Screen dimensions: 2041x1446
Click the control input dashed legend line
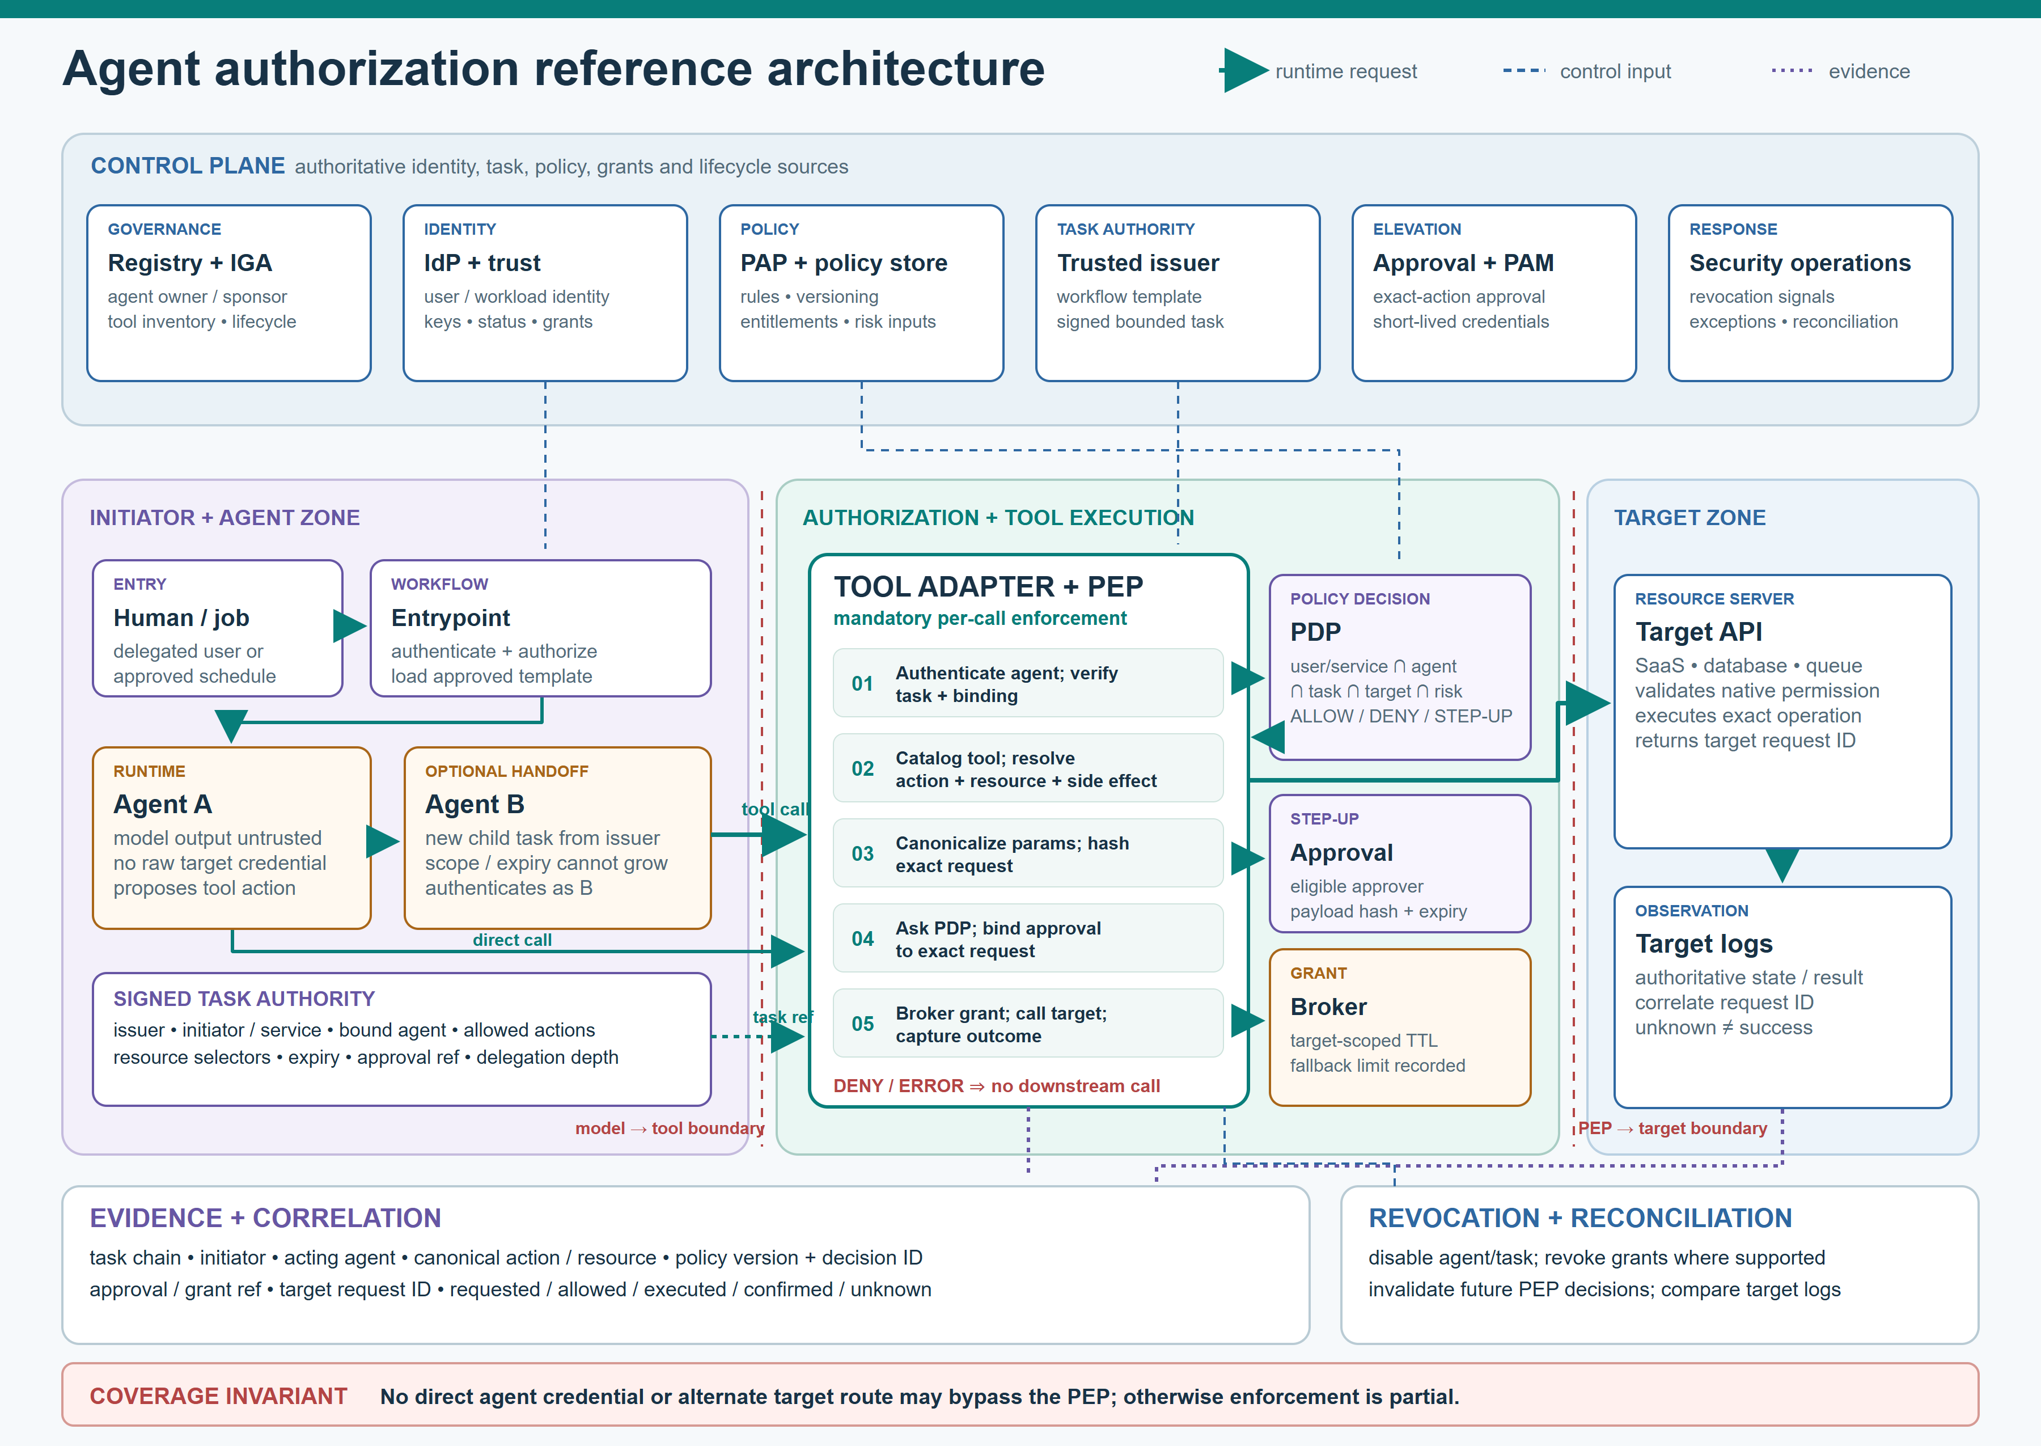[x=1523, y=70]
